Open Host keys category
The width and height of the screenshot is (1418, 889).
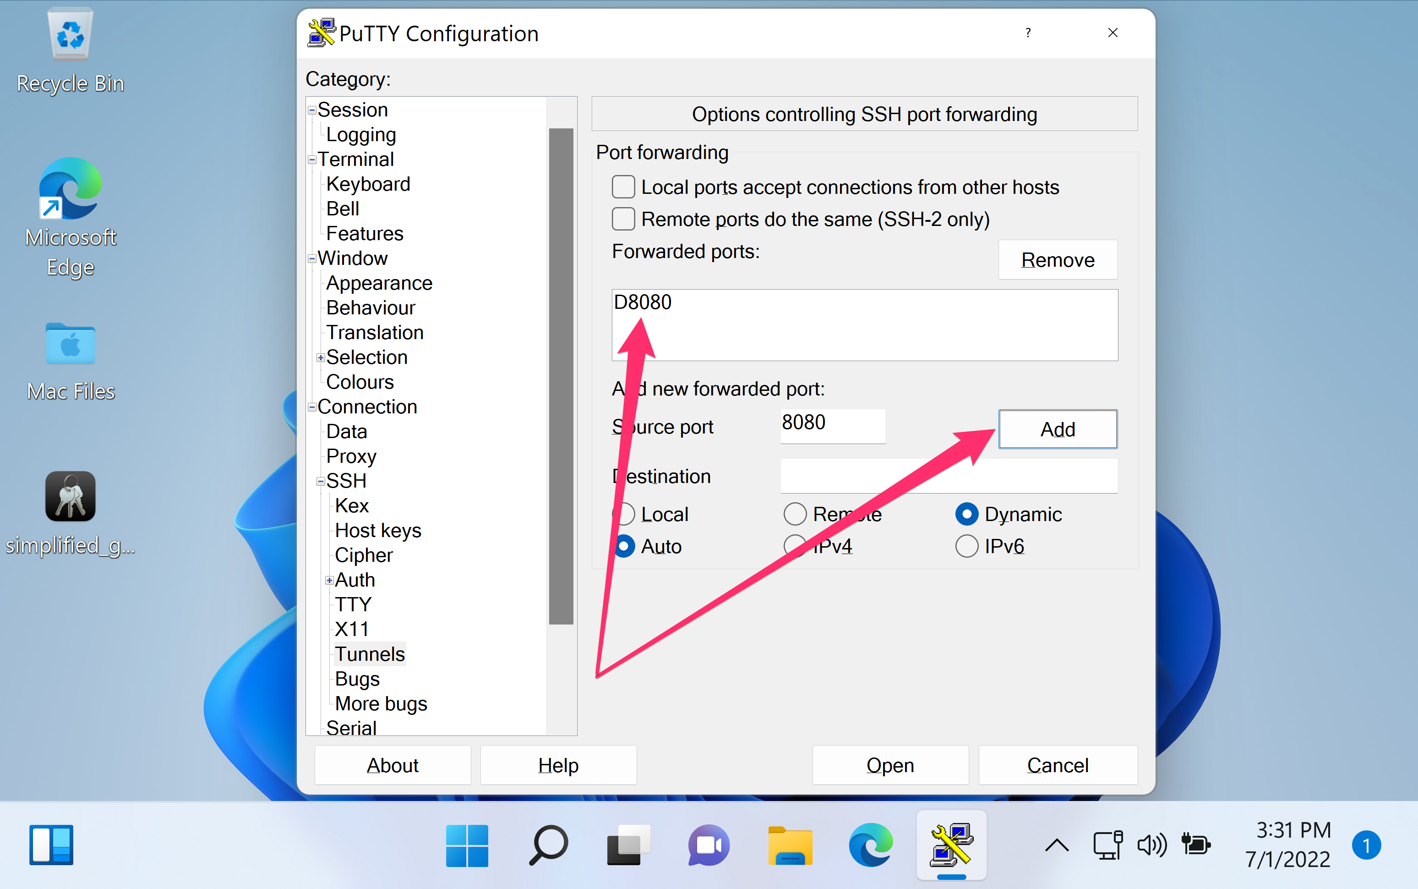(x=378, y=530)
